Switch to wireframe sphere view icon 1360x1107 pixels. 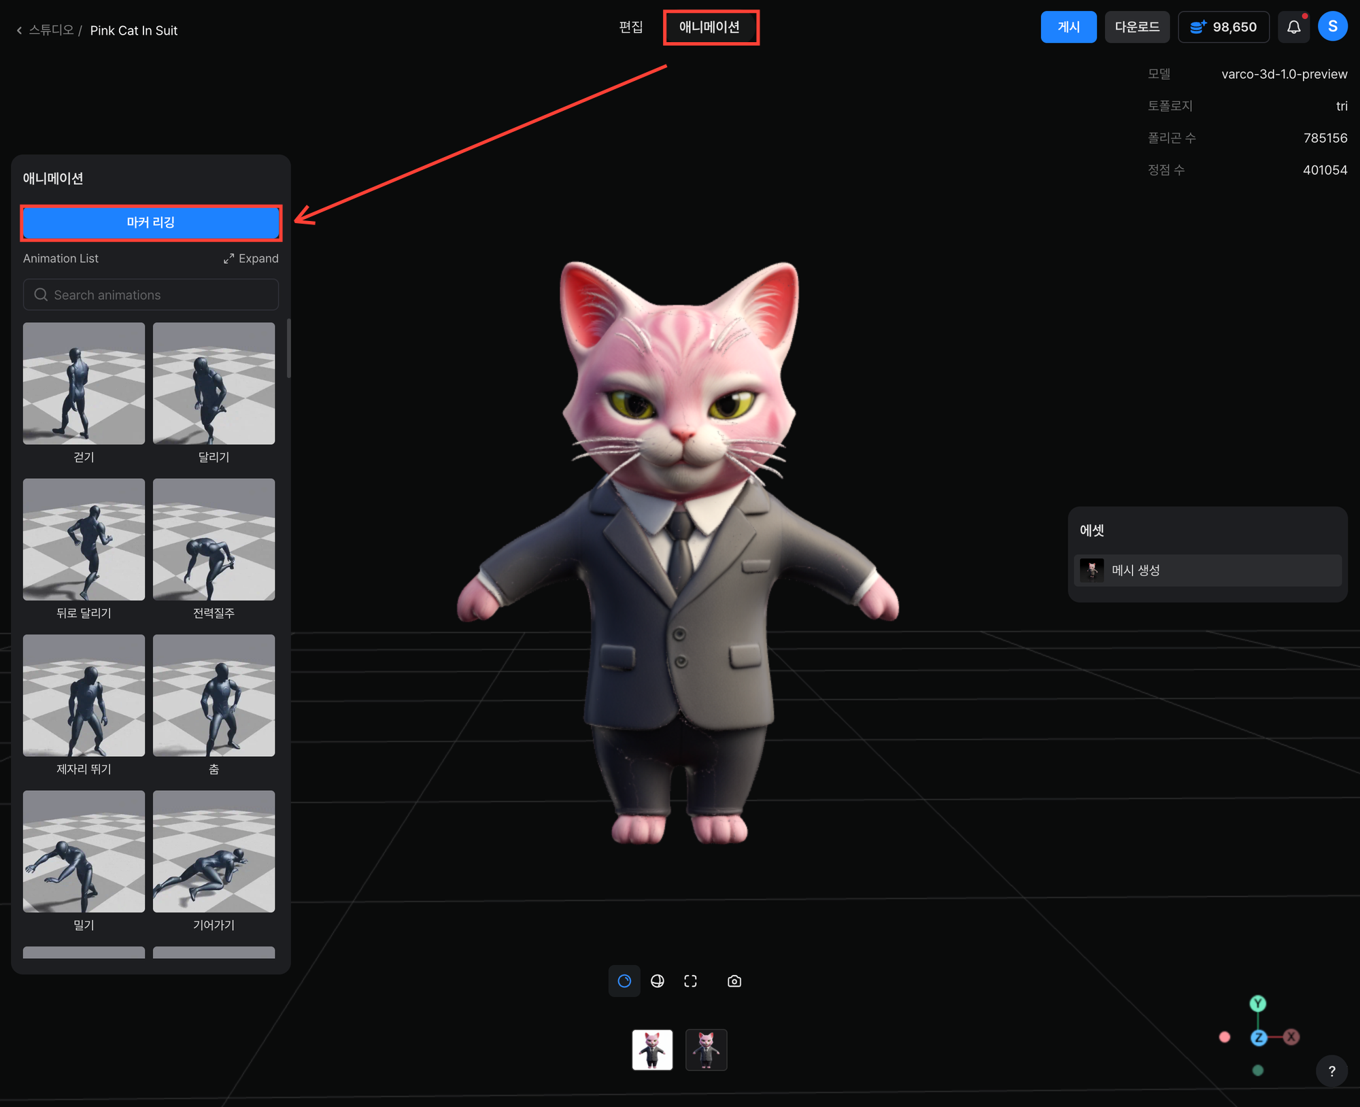click(657, 981)
